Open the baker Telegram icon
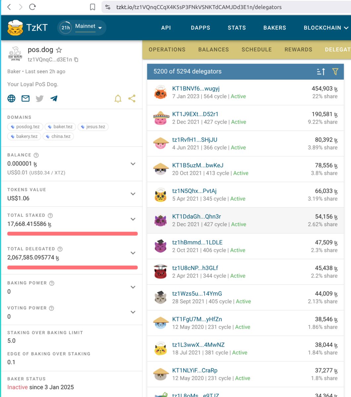Viewport: 351px width, 397px height. [54, 98]
